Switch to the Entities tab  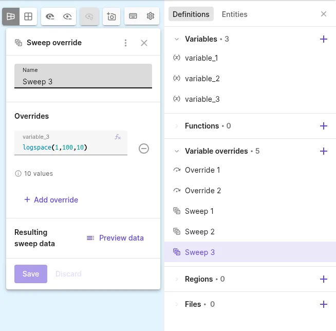click(x=234, y=14)
